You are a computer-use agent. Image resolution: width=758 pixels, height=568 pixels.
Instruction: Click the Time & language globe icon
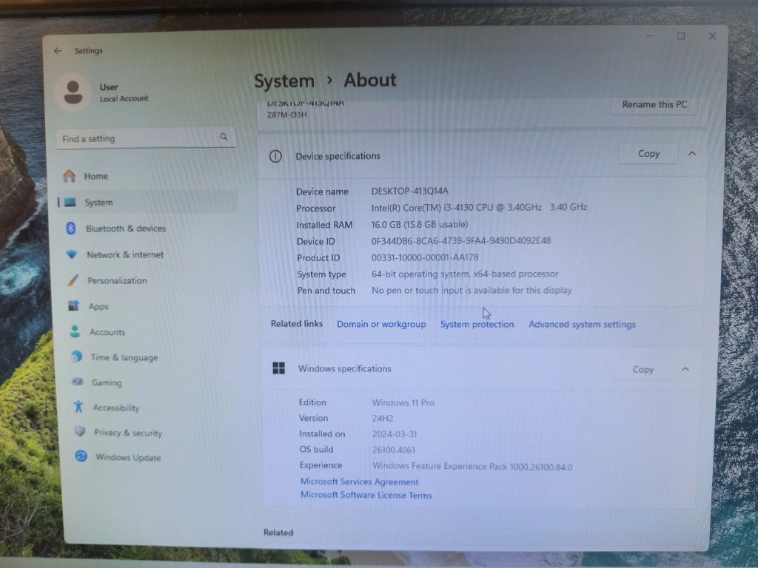tap(76, 357)
